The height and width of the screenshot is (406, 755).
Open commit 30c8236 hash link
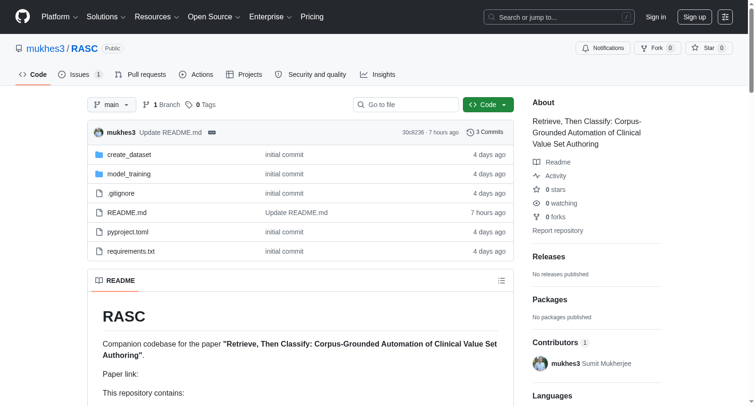tap(413, 133)
